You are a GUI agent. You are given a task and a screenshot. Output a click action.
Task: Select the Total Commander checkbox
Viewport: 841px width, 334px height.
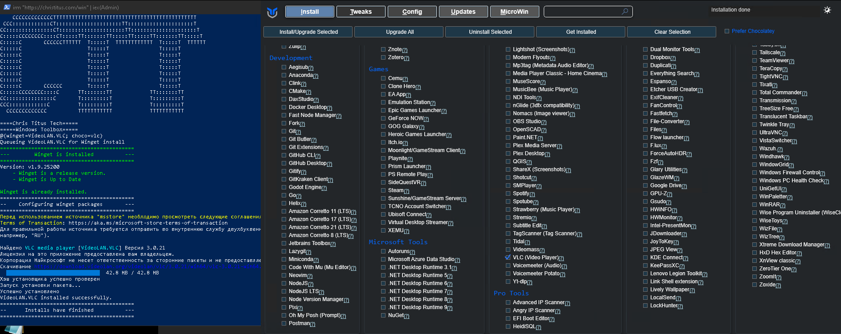[x=755, y=93]
